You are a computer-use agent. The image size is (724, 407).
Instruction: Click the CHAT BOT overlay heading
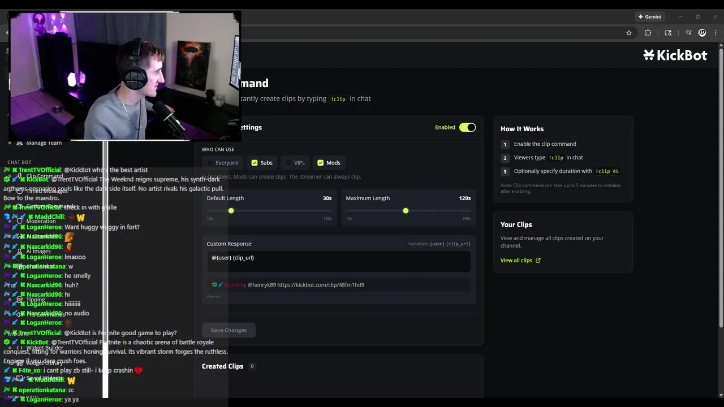[x=19, y=162]
